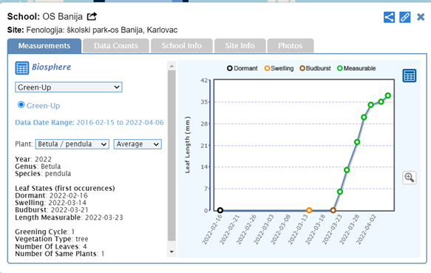The width and height of the screenshot is (431, 273).
Task: Click the magnifier zoom icon beside chart
Action: point(410,178)
